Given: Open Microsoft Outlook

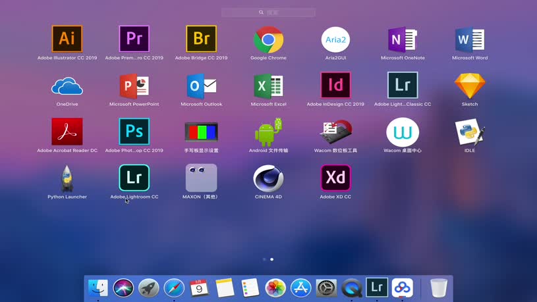Looking at the screenshot, I should point(202,86).
